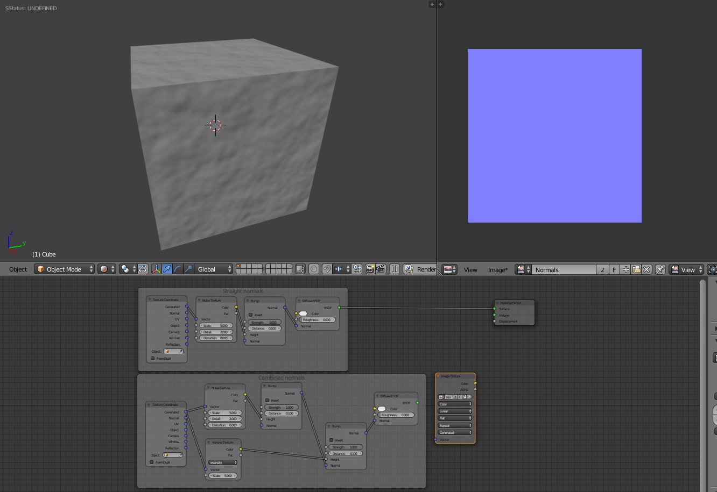Toggle fake user F button for Normals
The image size is (717, 492).
tap(614, 270)
